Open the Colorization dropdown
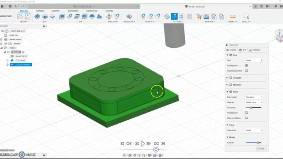Viewport: 283px width, 159px height. 253,97
